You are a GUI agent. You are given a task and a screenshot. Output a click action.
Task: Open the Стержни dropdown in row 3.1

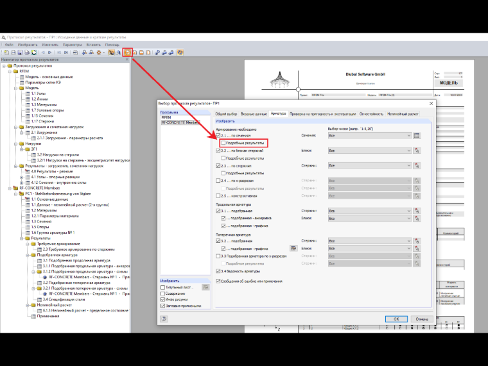[x=370, y=211]
